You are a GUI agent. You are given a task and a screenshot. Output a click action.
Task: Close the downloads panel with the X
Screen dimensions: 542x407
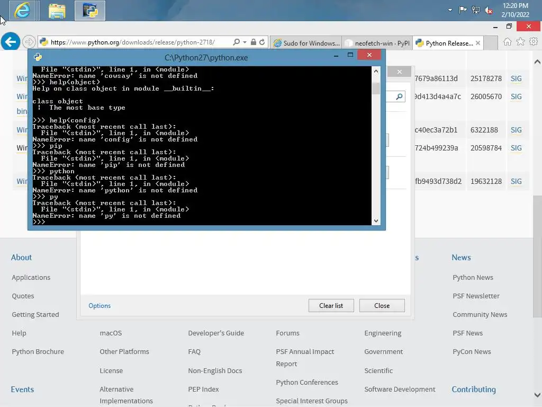400,72
